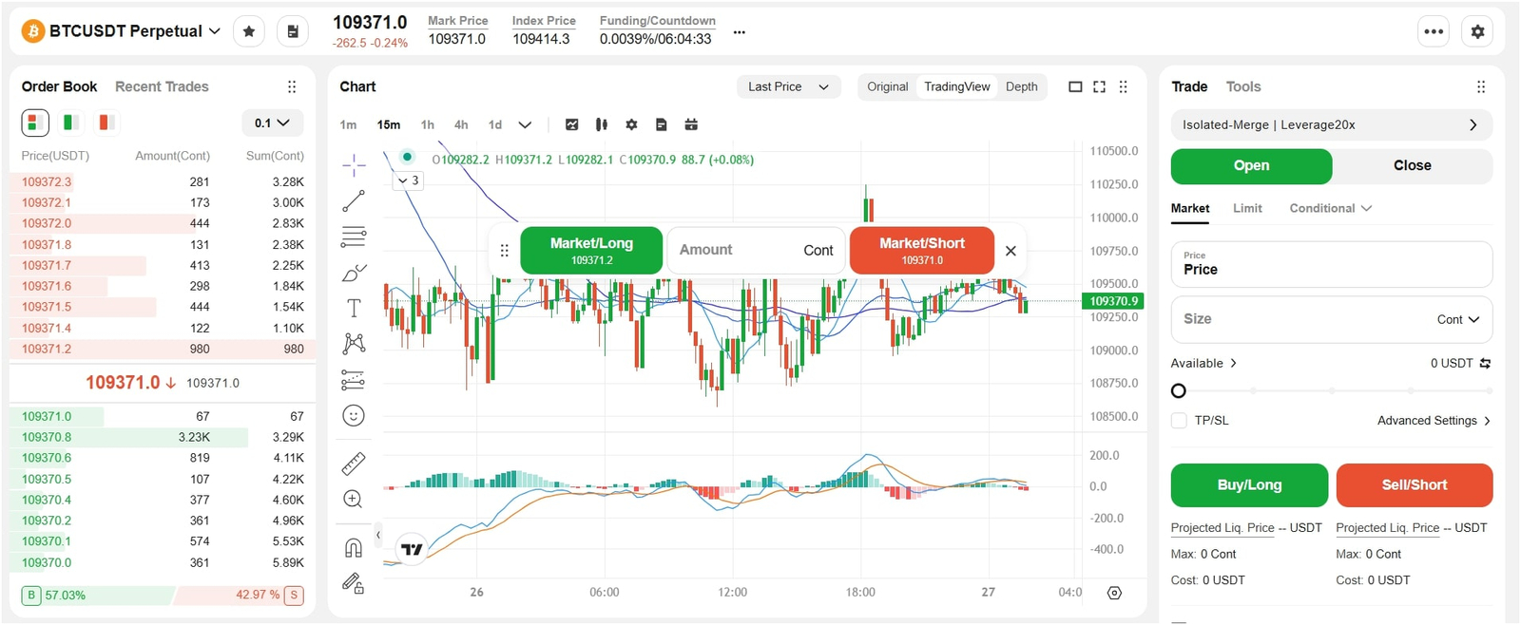
Task: Click the position size slider handle
Action: coord(1179,390)
